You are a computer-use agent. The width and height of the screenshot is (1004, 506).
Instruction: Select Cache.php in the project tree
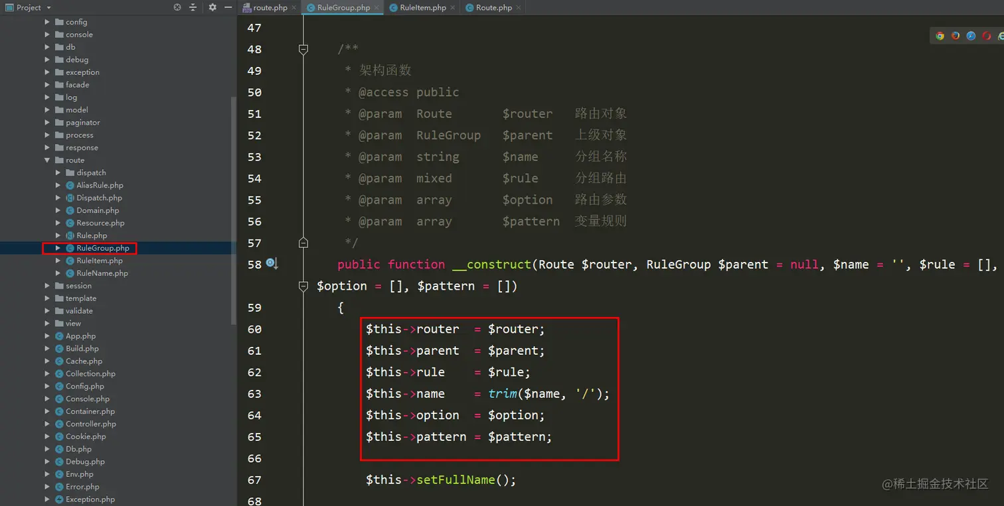point(84,361)
